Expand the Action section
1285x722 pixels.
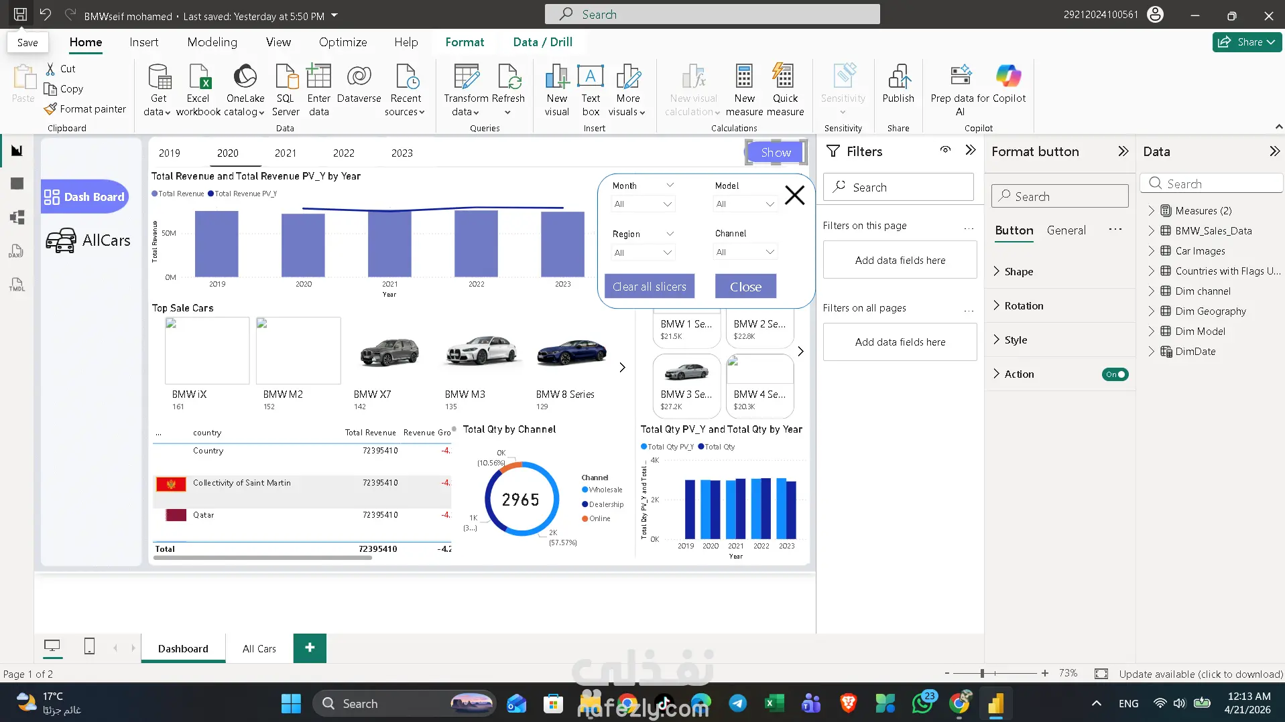tap(997, 374)
